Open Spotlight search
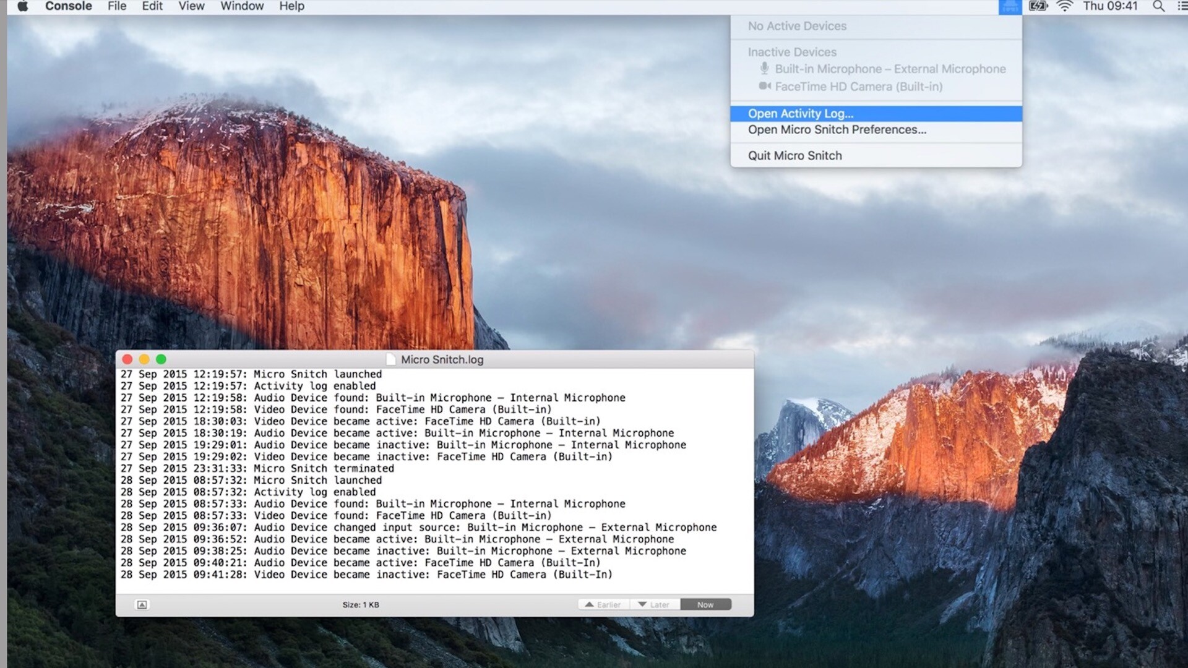Screen dimensions: 1188x668 point(1159,6)
